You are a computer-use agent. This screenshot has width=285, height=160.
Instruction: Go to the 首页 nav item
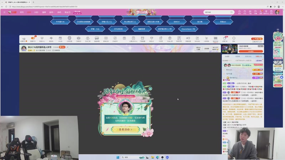point(22,12)
